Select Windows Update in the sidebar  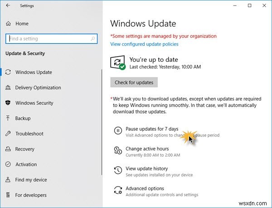[34, 72]
